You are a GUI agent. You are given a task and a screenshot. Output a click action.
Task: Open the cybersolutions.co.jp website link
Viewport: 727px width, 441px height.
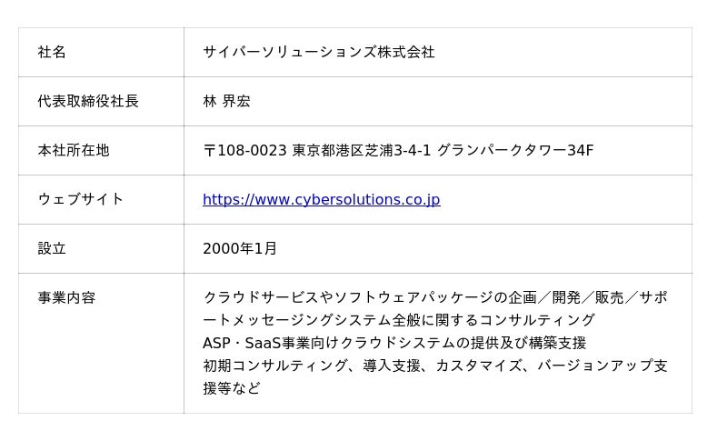click(x=321, y=200)
